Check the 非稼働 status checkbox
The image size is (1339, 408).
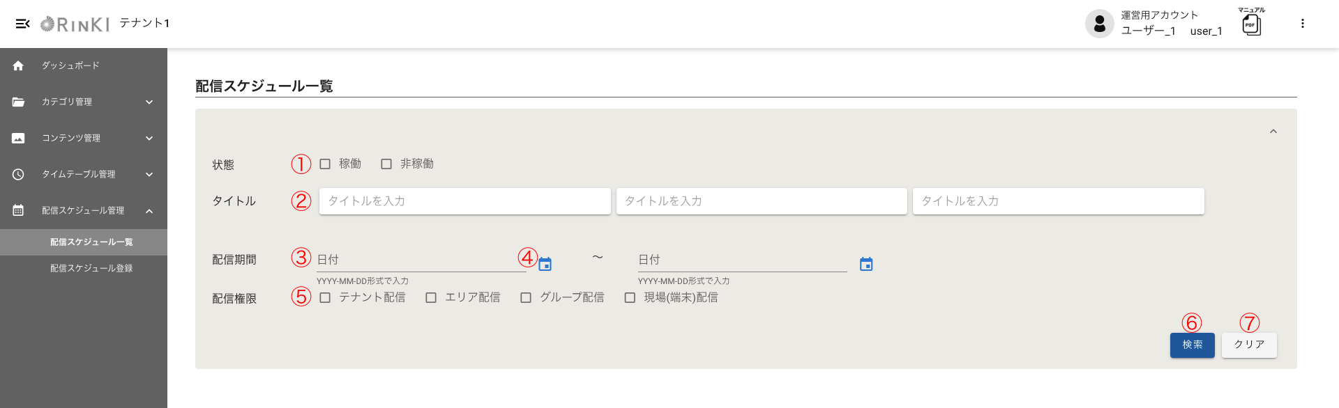click(386, 164)
